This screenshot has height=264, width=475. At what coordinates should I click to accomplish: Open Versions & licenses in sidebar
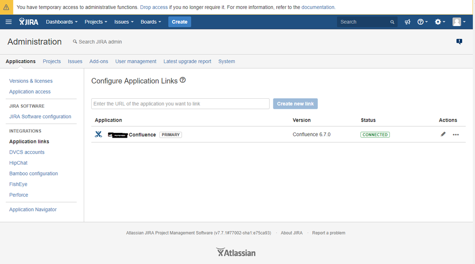coord(31,81)
